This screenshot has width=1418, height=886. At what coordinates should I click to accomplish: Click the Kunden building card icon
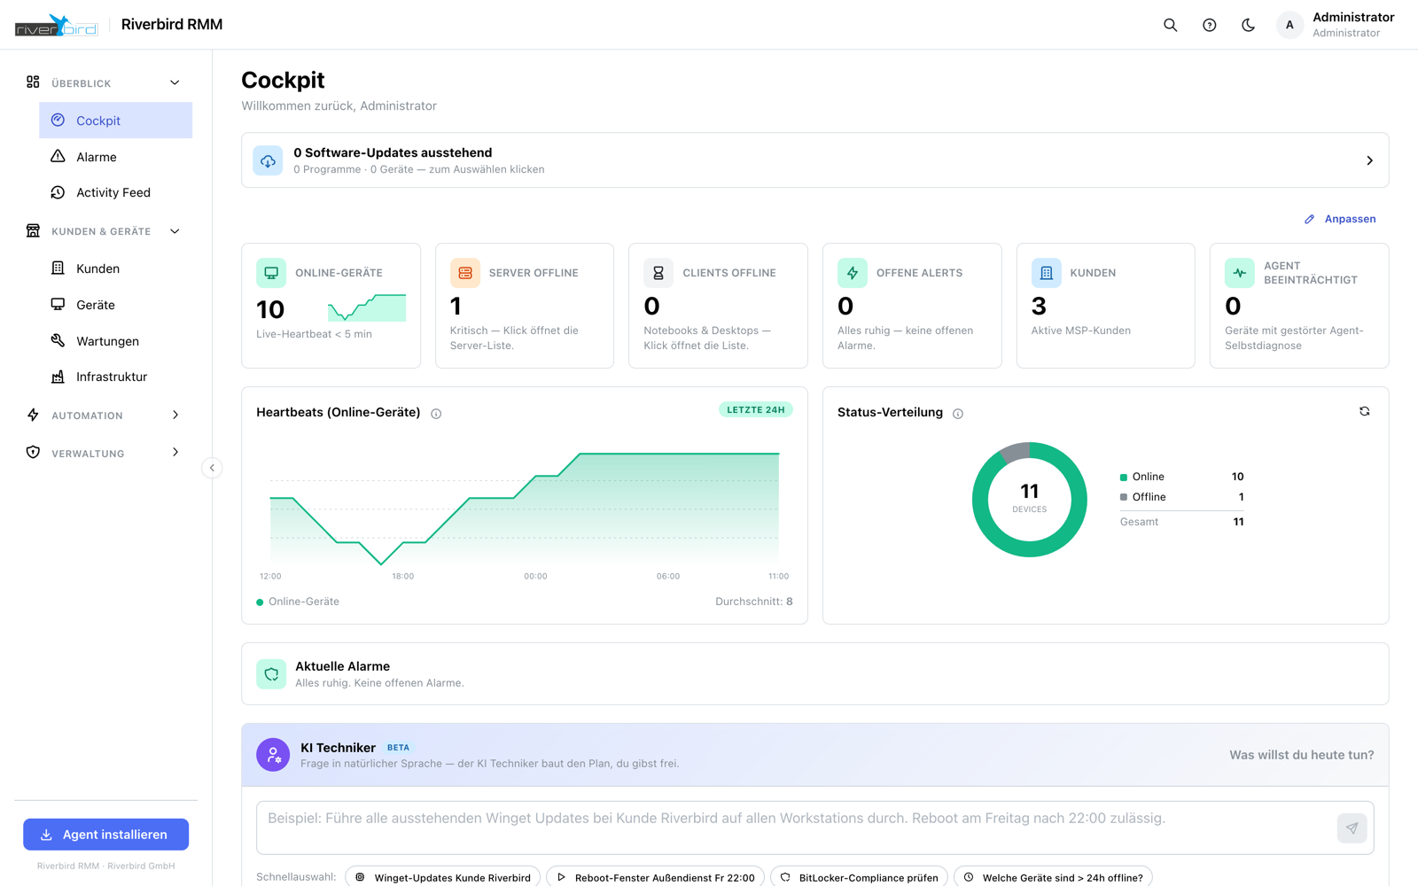point(1046,273)
